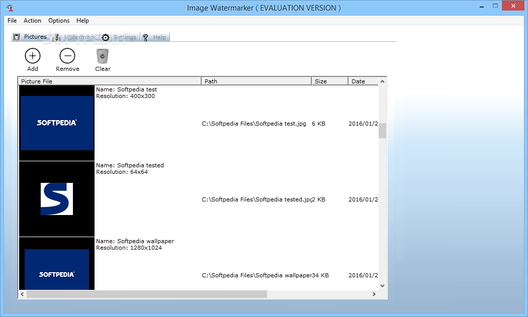
Task: Click the date cell of Softpedia wallpaper row
Action: (363, 275)
